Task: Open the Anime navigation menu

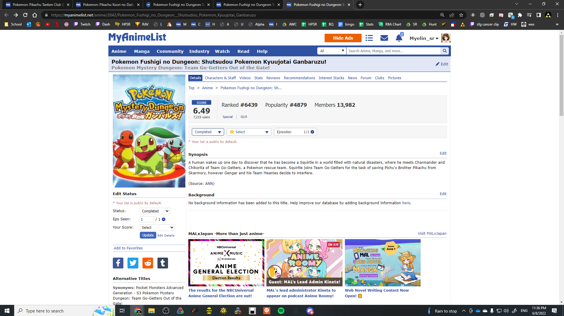Action: click(119, 51)
